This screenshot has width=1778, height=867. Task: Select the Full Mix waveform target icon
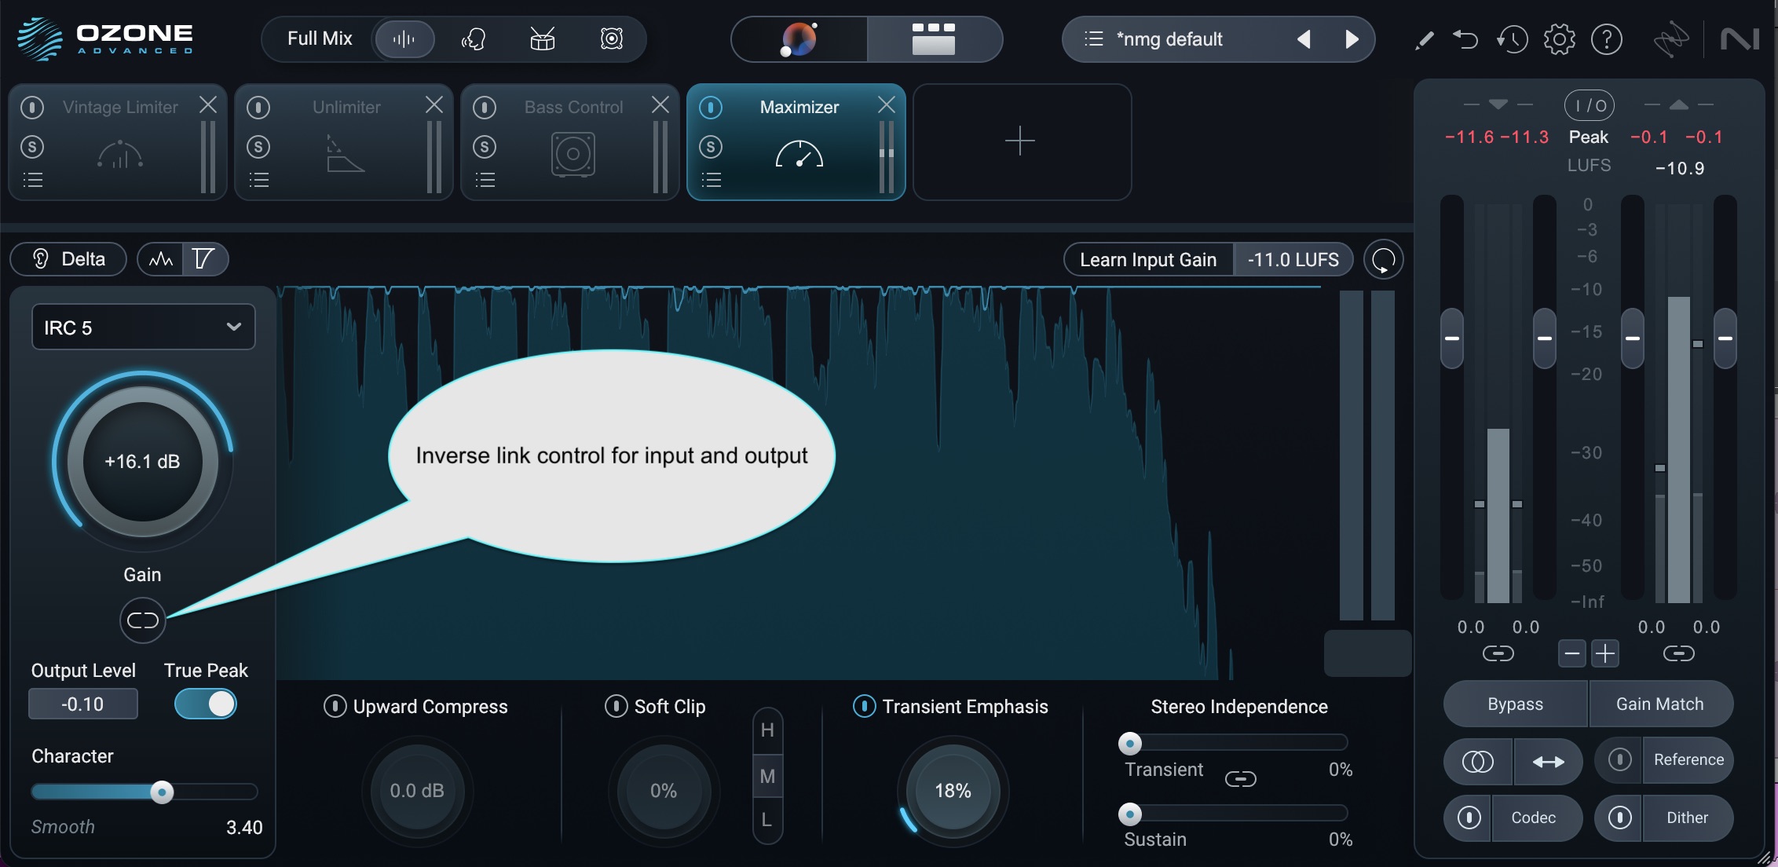pos(404,39)
